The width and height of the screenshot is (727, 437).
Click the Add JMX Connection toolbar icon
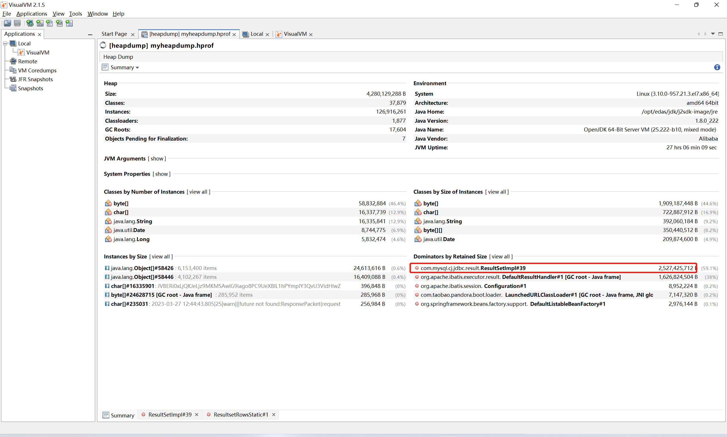[x=40, y=23]
